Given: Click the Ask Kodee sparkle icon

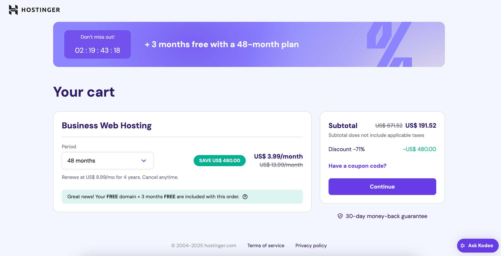Looking at the screenshot, I should 463,245.
